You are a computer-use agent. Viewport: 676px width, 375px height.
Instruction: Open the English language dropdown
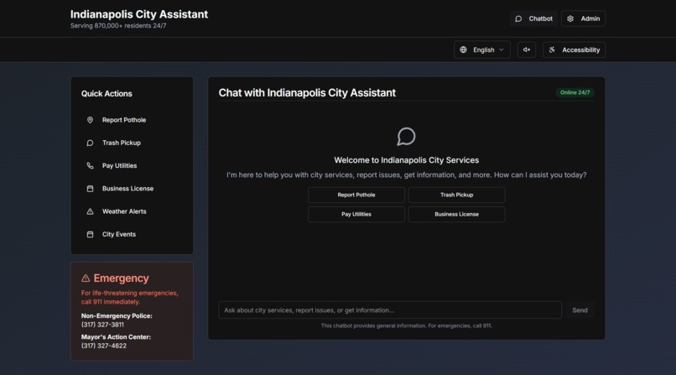482,49
